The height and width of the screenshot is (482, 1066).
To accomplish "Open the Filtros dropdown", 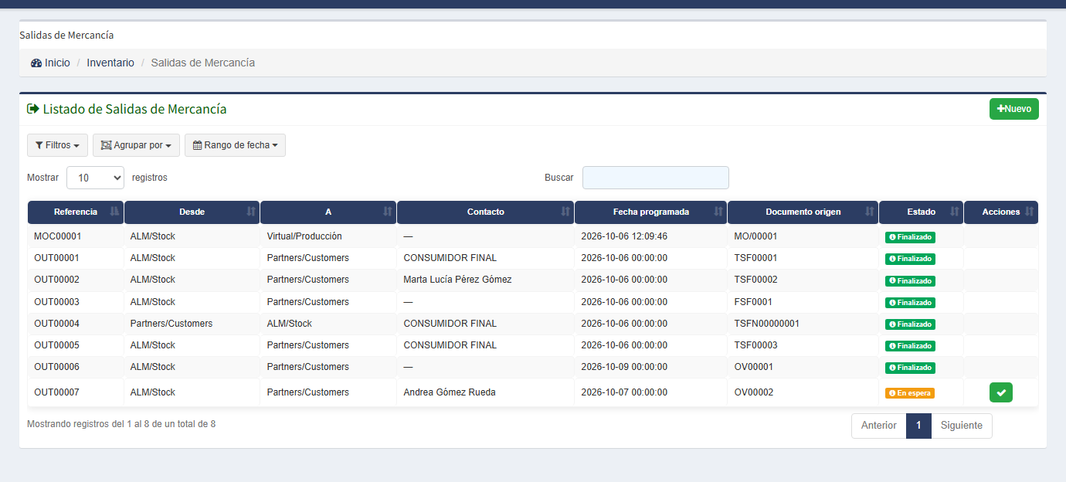I will [x=57, y=145].
